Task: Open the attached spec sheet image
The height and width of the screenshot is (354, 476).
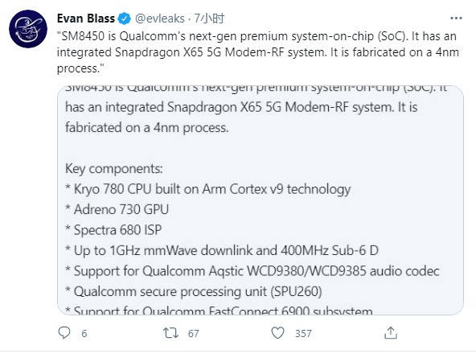Action: [x=261, y=200]
